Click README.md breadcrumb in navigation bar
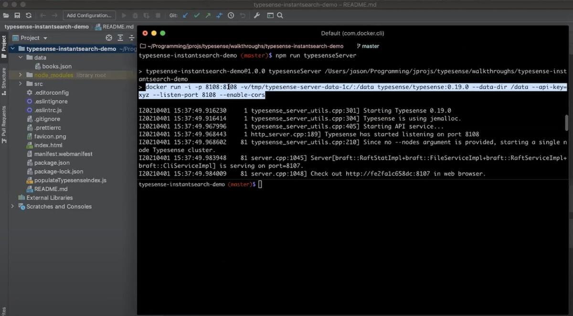Image resolution: width=573 pixels, height=316 pixels. click(x=115, y=27)
